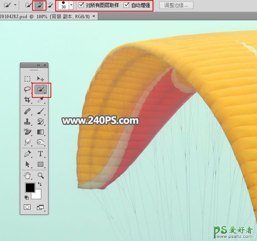The image size is (257, 241).
Task: Open the white background color picker
Action: [x=38, y=196]
